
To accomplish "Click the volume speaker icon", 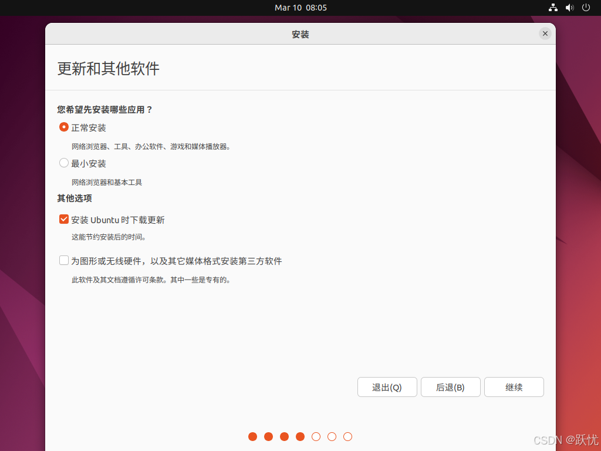I will [x=569, y=8].
